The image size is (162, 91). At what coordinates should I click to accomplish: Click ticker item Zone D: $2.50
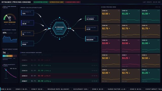click(136, 89)
